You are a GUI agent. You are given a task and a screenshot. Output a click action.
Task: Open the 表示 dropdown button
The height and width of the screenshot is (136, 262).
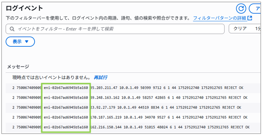click(20, 42)
